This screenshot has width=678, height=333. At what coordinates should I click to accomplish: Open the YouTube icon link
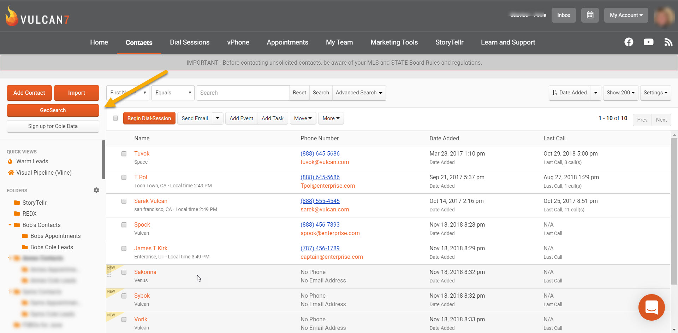click(x=649, y=42)
